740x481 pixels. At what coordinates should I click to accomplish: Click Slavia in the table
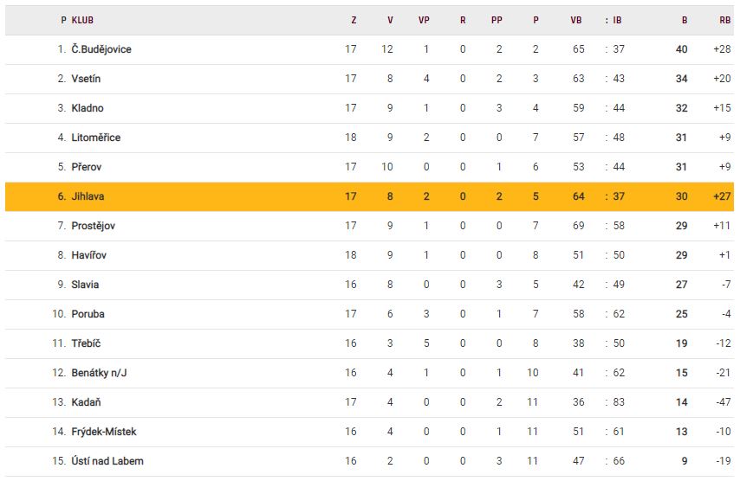[x=85, y=285]
